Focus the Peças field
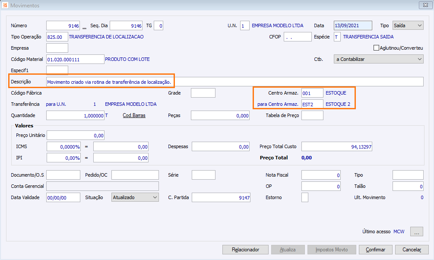 coord(220,115)
